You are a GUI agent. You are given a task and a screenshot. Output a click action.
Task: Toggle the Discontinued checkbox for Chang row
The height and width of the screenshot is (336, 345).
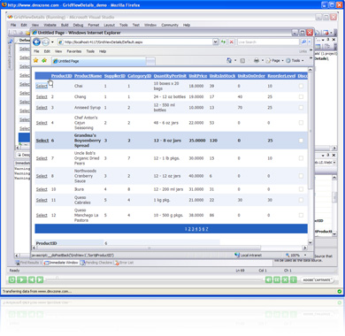coord(301,96)
